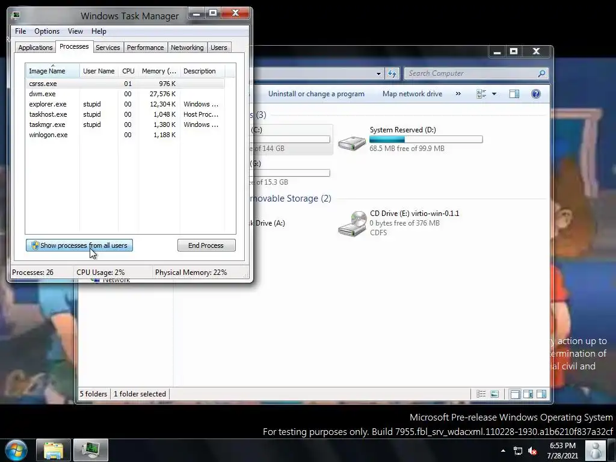Select the csrss.exe process row

125,83
